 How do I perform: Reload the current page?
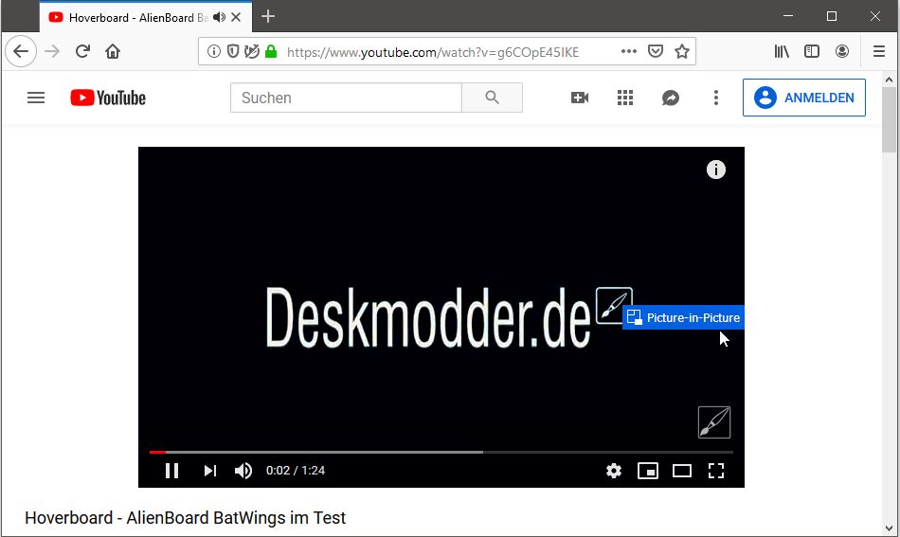point(82,52)
